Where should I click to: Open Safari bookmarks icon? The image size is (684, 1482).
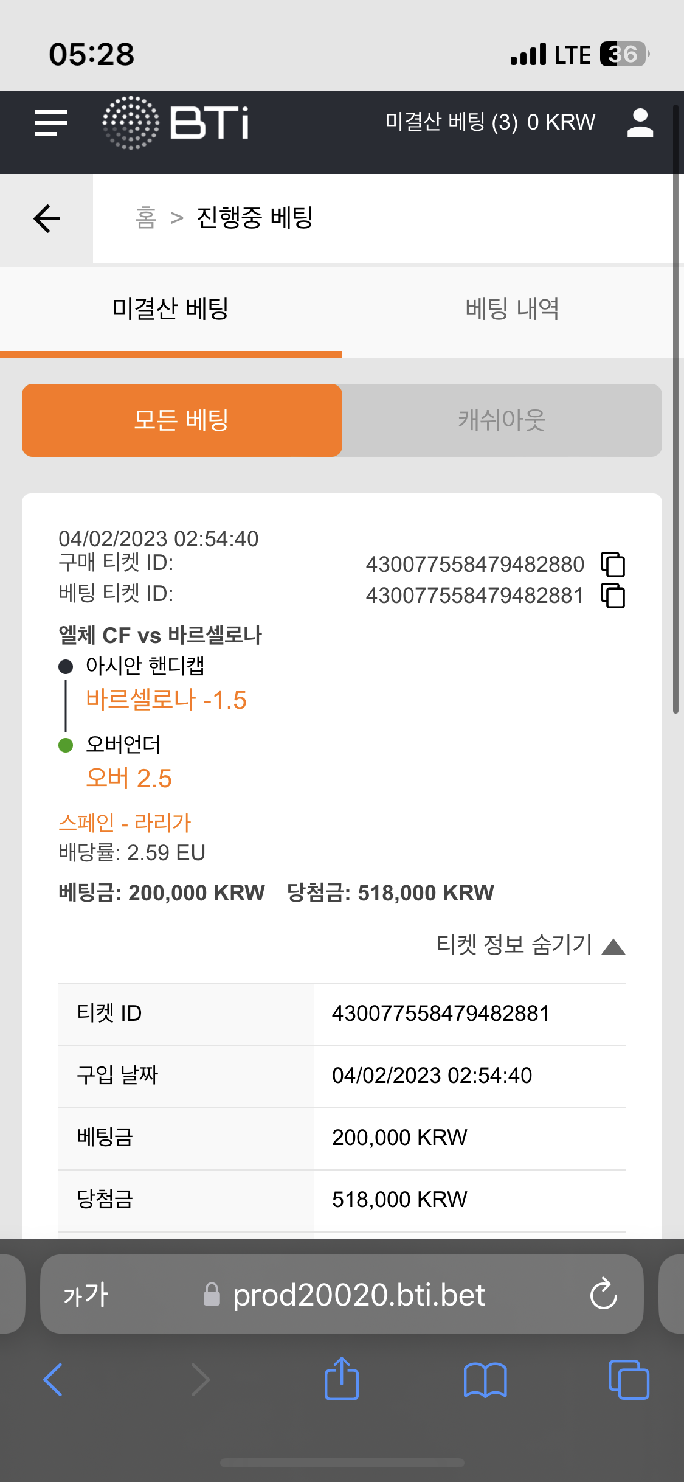click(485, 1380)
